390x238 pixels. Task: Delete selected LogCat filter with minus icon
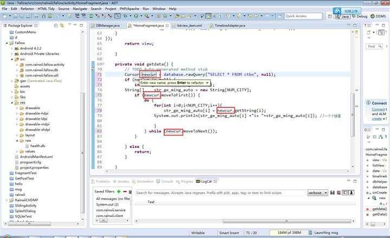click(125, 191)
